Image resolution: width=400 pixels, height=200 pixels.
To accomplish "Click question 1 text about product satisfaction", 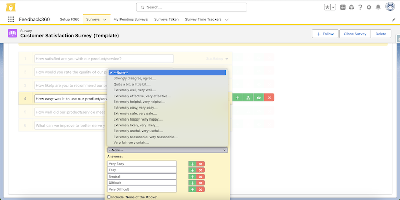I will pyautogui.click(x=104, y=59).
